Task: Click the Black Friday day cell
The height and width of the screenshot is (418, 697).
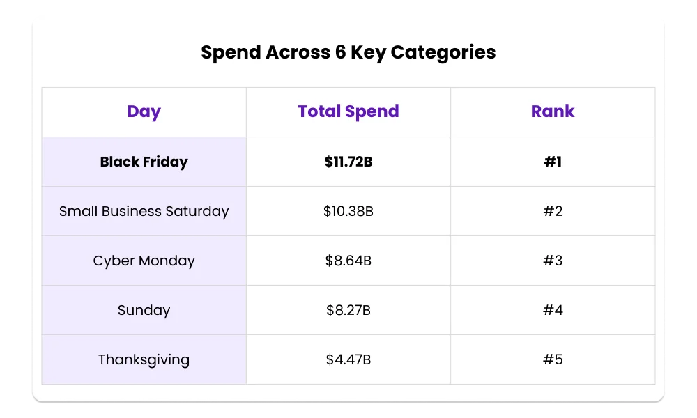Action: point(144,162)
